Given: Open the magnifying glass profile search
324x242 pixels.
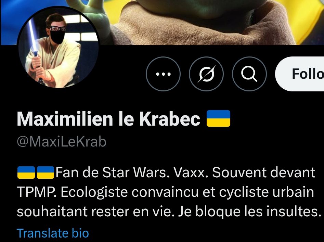Looking at the screenshot, I should click(249, 74).
